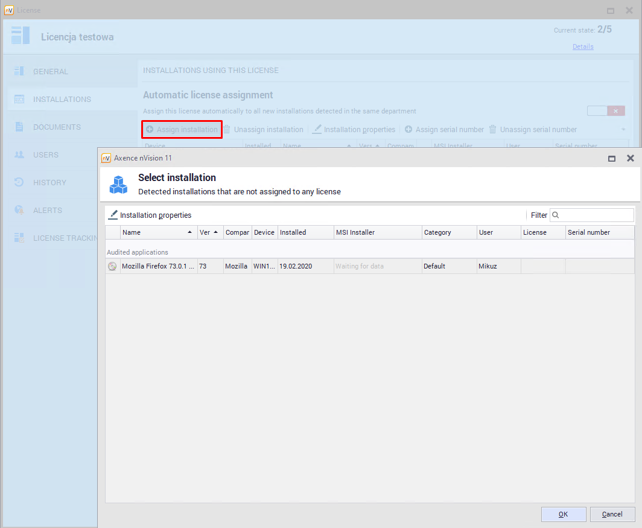Screen dimensions: 642x528
Task: Click the Users sidebar icon
Action: click(x=19, y=155)
